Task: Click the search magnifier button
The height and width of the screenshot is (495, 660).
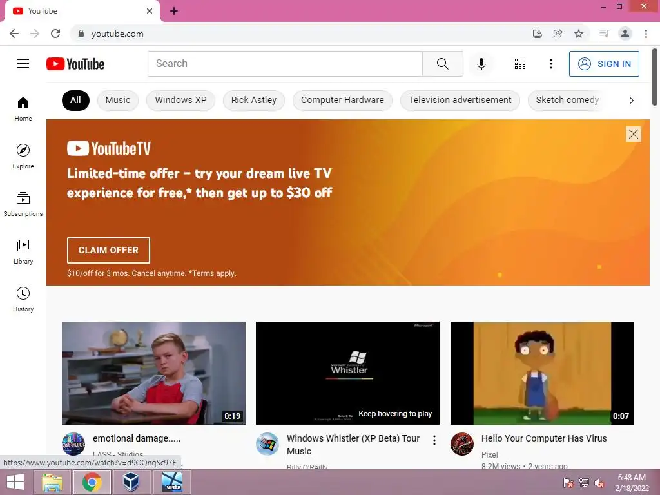Action: [x=442, y=64]
